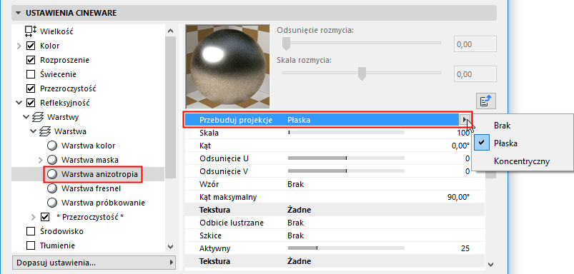574x274 pixels.
Task: Expand the Kolor tree node
Action: tap(19, 46)
